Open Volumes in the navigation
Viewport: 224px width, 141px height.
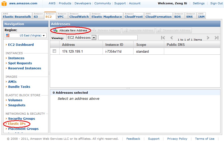15,100
